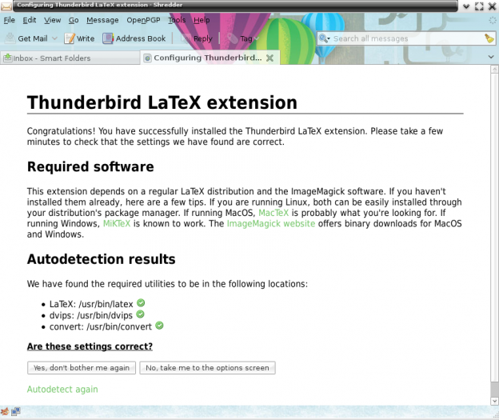Click the title bar shade arrow

pos(466,6)
